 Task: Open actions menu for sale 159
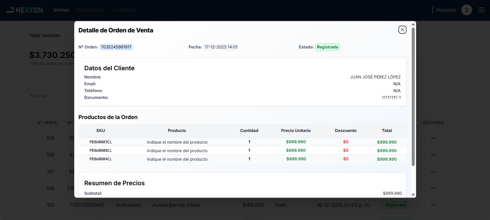[x=433, y=138]
